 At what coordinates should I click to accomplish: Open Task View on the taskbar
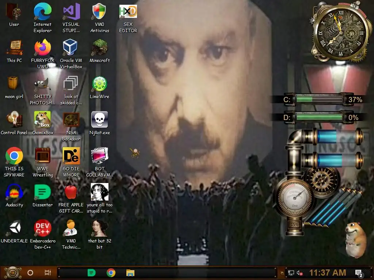(x=48, y=273)
